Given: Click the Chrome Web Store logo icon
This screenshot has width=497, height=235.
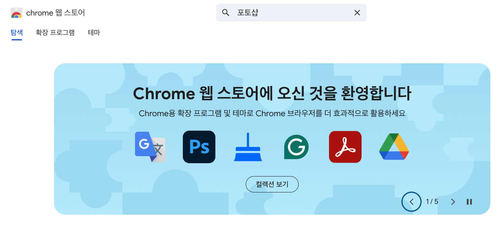Looking at the screenshot, I should pyautogui.click(x=17, y=13).
